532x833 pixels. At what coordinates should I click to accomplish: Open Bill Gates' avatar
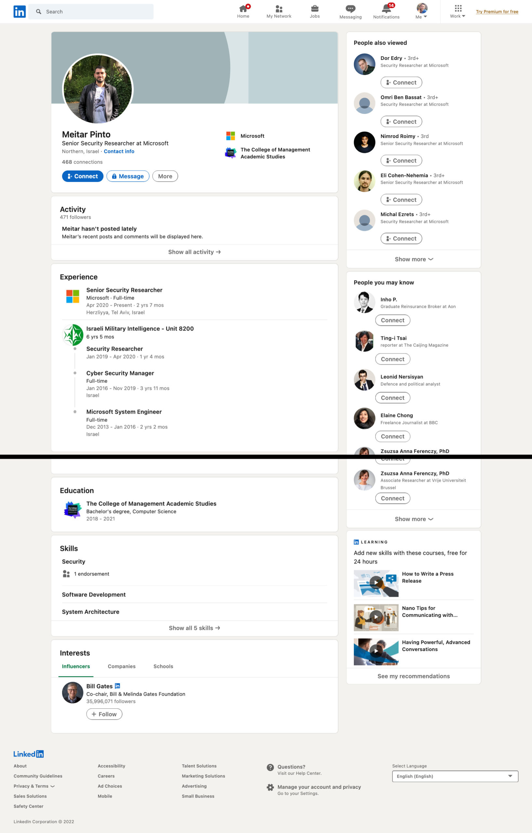point(73,693)
